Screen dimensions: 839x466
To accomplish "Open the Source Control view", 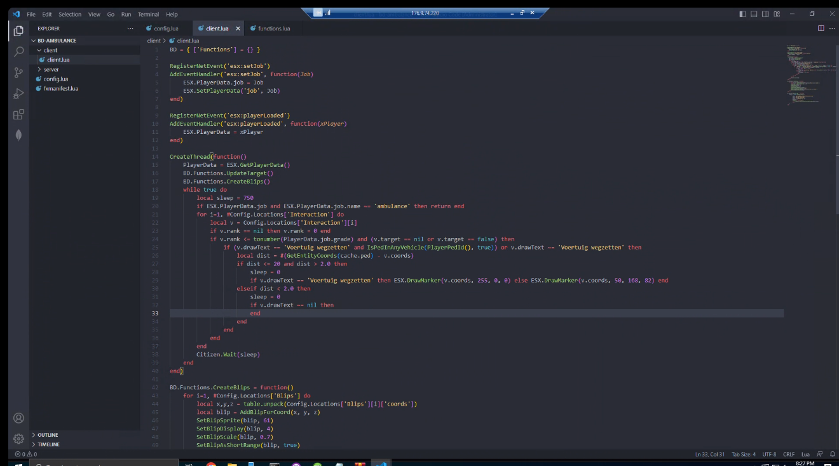I will (x=18, y=72).
